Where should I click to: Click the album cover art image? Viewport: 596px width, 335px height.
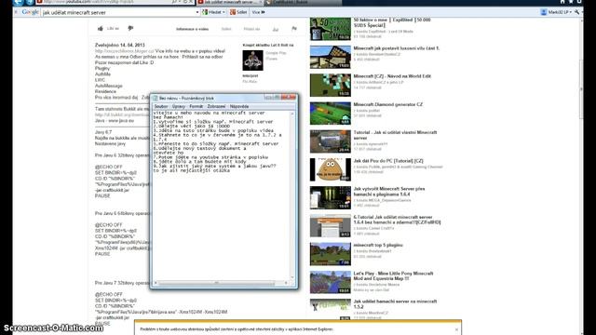click(252, 60)
